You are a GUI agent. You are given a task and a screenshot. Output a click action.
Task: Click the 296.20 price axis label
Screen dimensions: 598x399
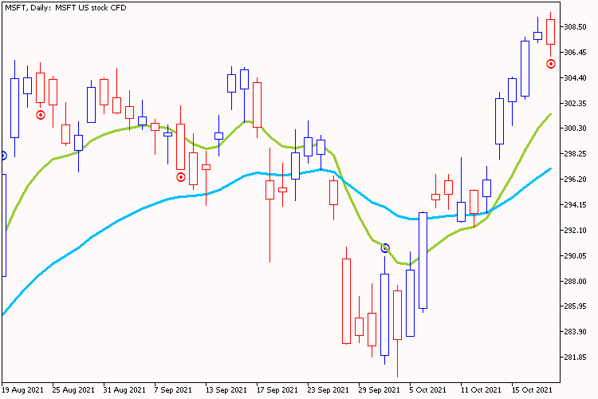coord(575,180)
